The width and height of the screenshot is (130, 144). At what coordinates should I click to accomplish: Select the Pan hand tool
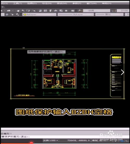tap(18, 11)
